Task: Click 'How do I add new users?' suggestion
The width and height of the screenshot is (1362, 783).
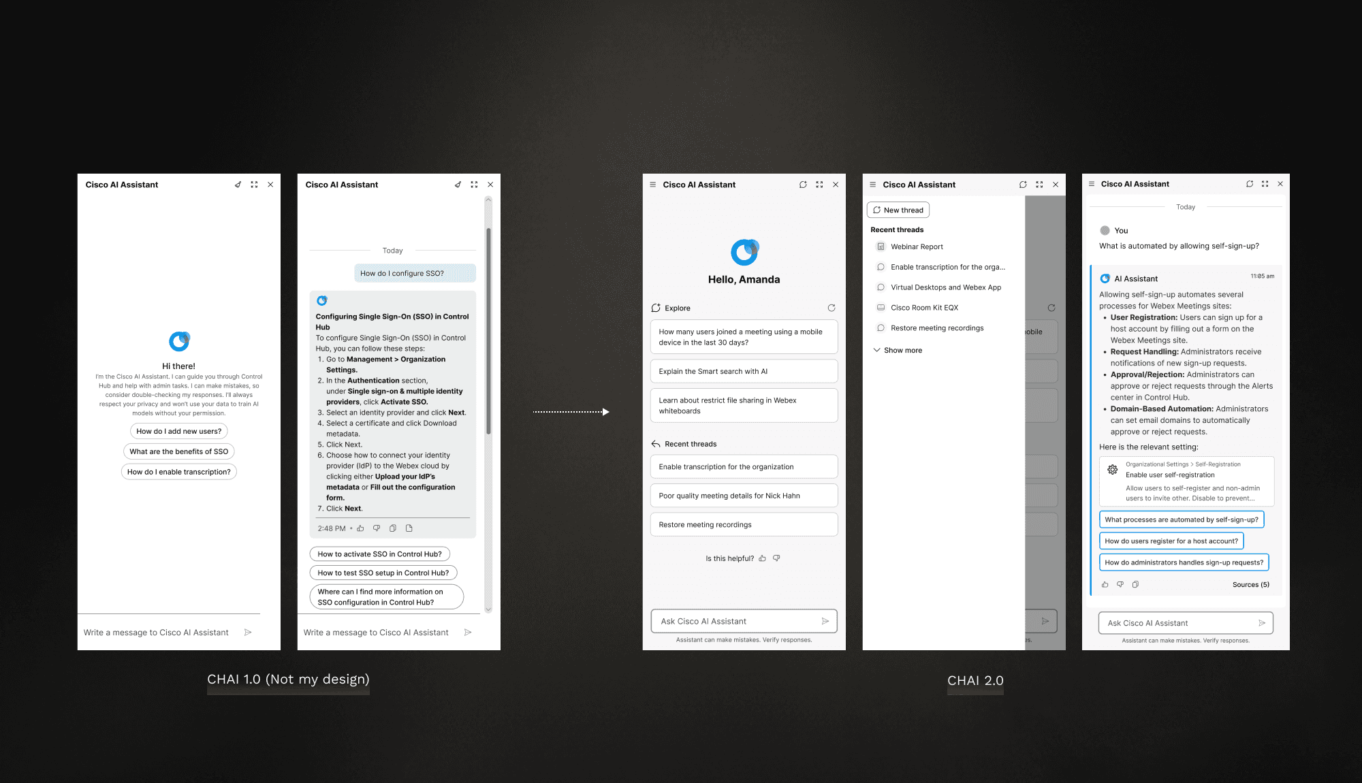Action: pos(178,431)
